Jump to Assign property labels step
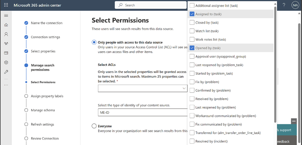Viewport: 302px width, 145px height. coord(47,96)
